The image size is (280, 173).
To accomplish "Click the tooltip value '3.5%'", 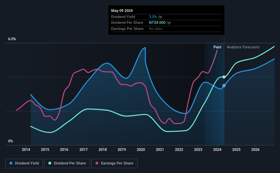I will [153, 17].
